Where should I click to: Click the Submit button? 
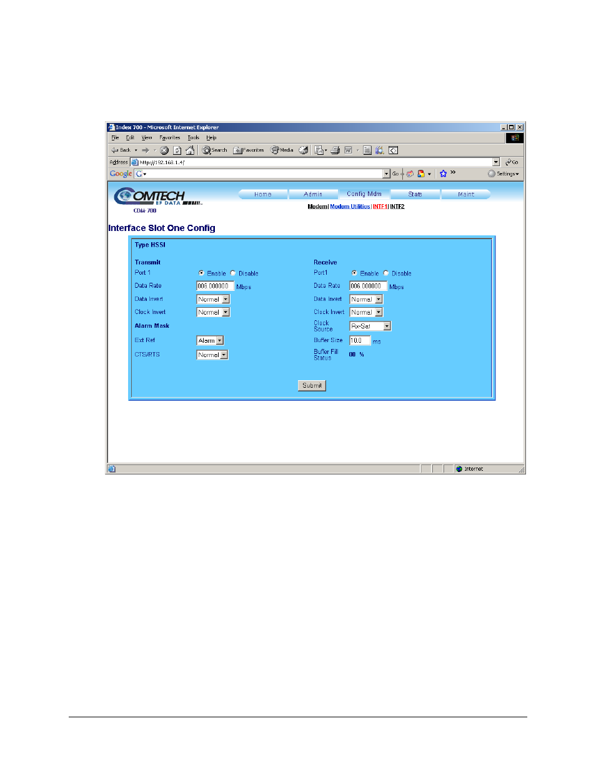coord(312,386)
